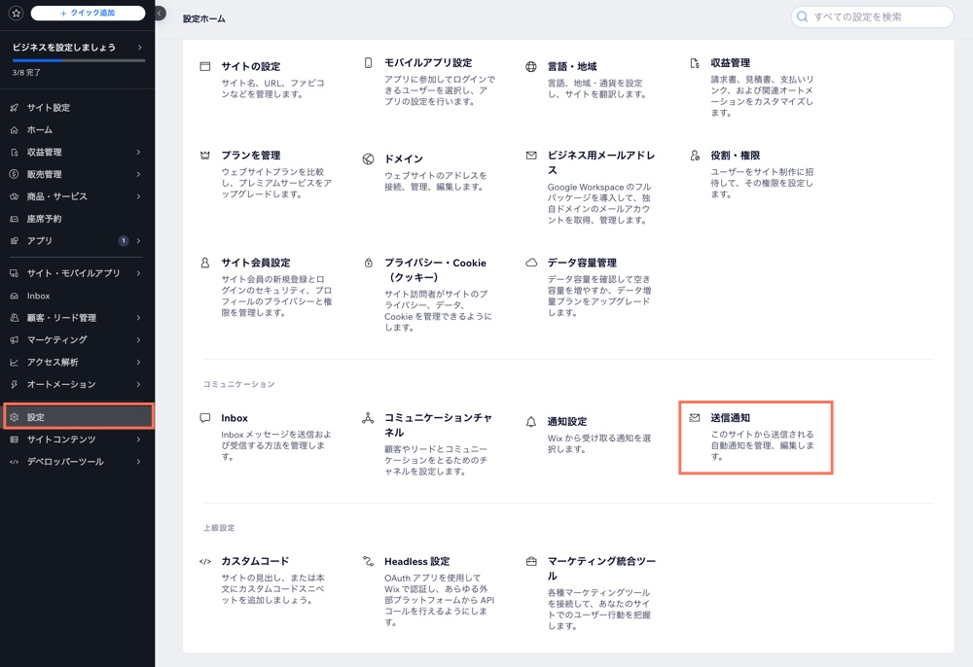The image size is (973, 667).
Task: Click the マーケティング統合ツール icon
Action: [x=529, y=560]
